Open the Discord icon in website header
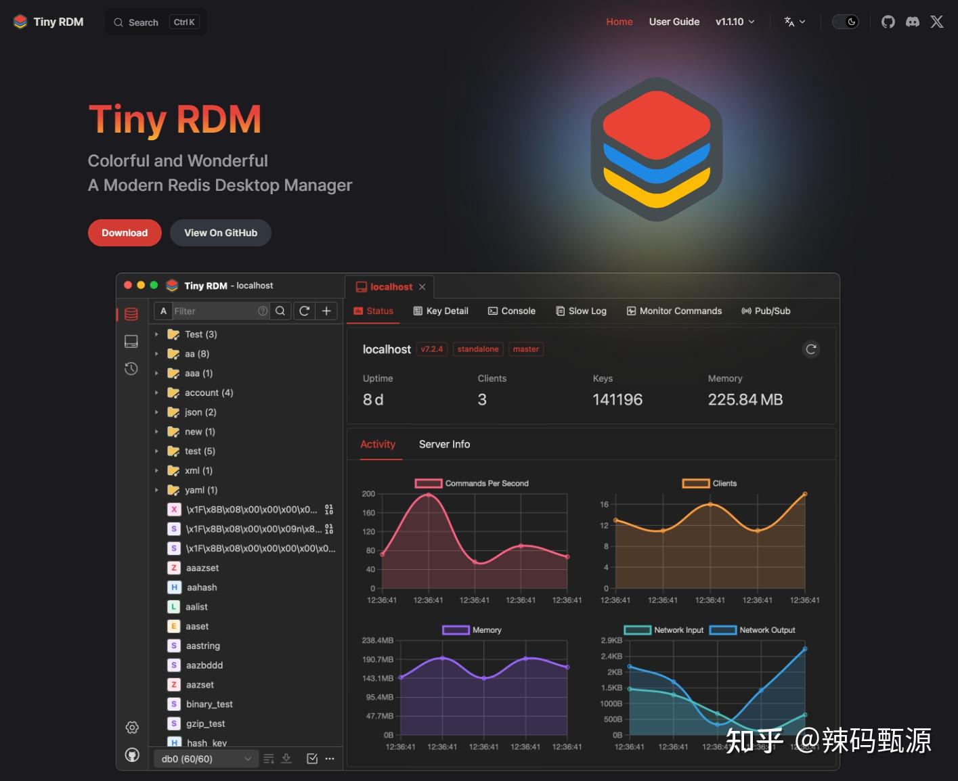The height and width of the screenshot is (781, 958). pyautogui.click(x=913, y=22)
